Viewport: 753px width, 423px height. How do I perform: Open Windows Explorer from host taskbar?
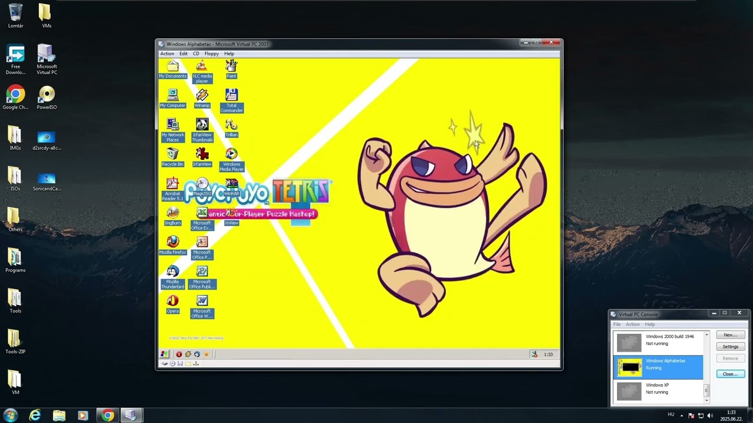(x=59, y=415)
